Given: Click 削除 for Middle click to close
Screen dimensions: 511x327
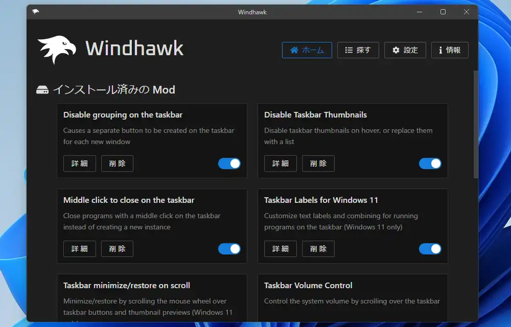Looking at the screenshot, I should [x=118, y=249].
